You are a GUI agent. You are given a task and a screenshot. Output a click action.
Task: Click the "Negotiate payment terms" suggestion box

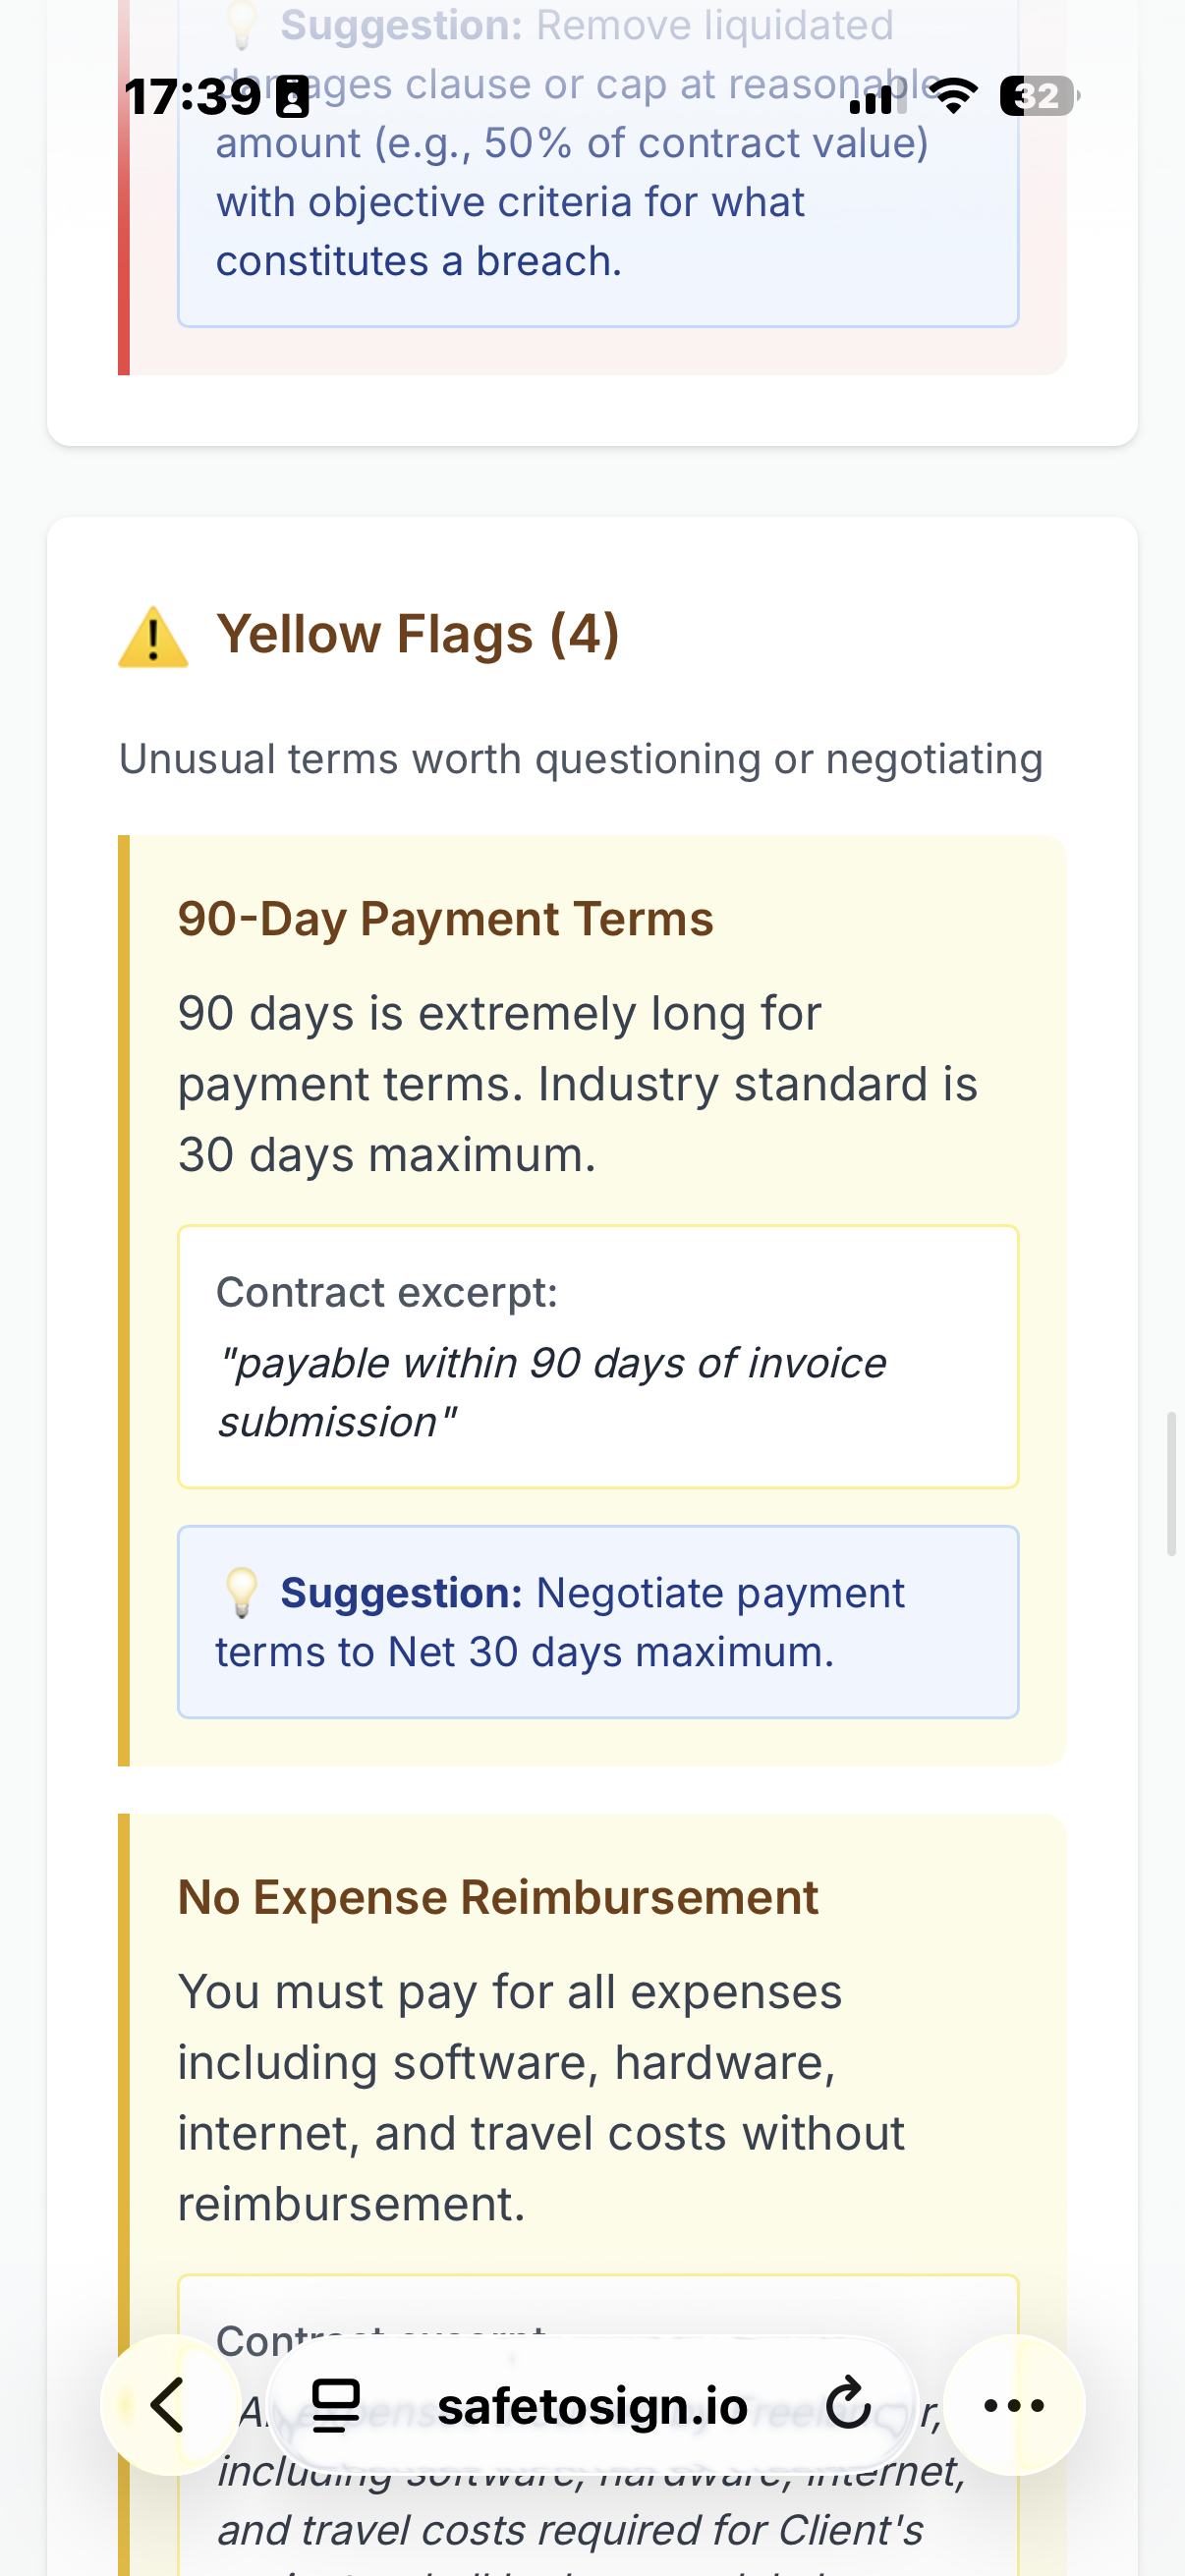point(598,1621)
